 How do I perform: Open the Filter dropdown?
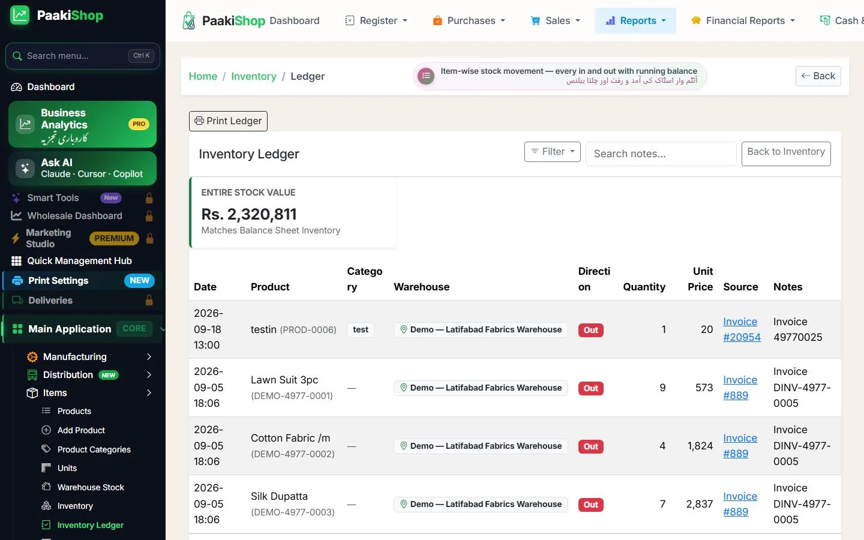click(x=553, y=152)
